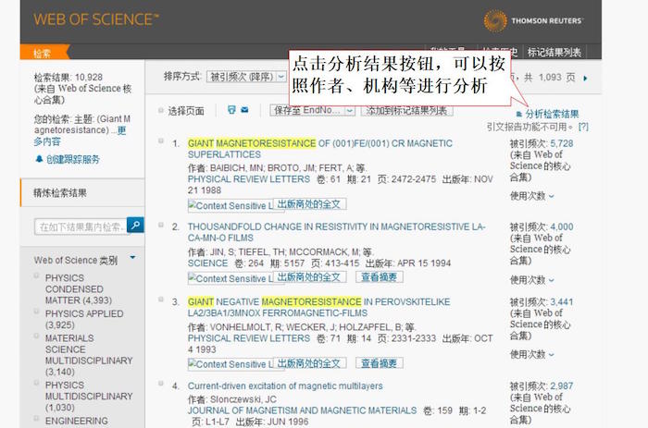648x428 pixels.
Task: Select the checkbox for result 1
Action: 161,141
